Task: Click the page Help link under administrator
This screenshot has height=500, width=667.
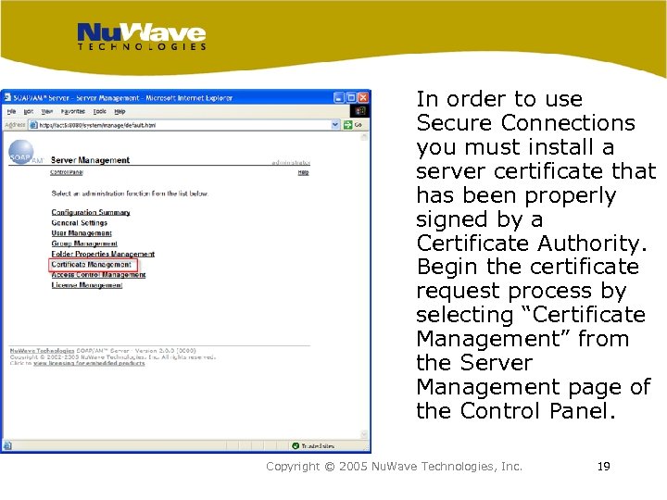Action: point(303,172)
